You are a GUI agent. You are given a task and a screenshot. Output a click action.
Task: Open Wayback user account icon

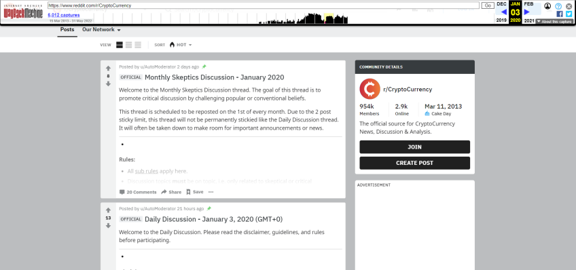[x=547, y=6]
